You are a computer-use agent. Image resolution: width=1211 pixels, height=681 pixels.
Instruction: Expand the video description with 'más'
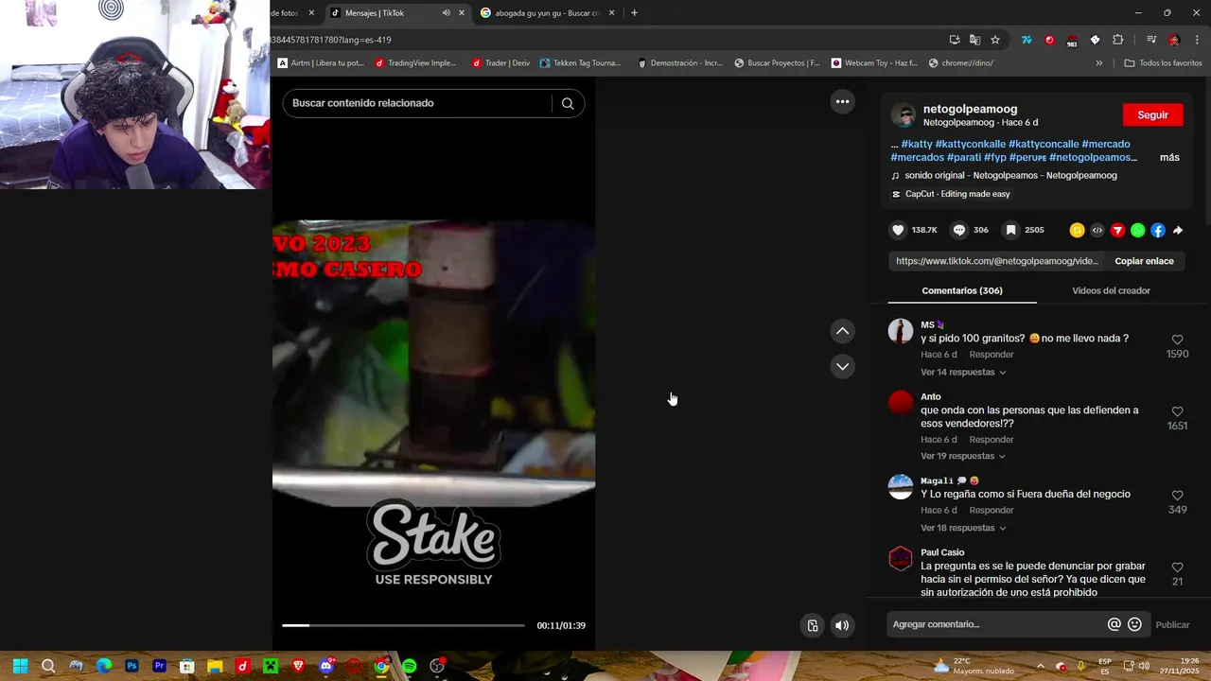tap(1169, 157)
